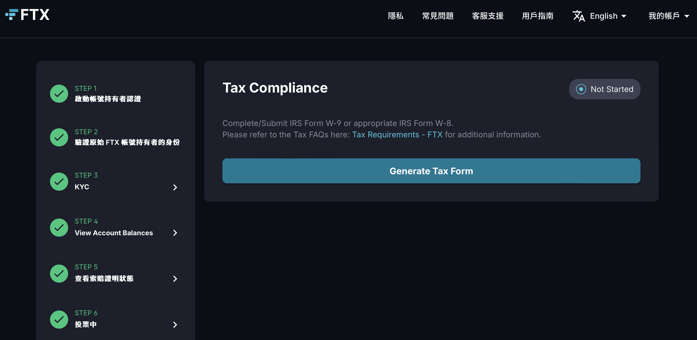Click View Account Balances checkmark icon

59,228
